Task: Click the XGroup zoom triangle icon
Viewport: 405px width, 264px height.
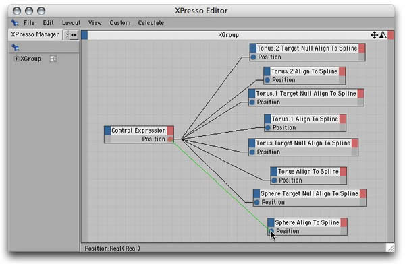Action: tap(383, 35)
